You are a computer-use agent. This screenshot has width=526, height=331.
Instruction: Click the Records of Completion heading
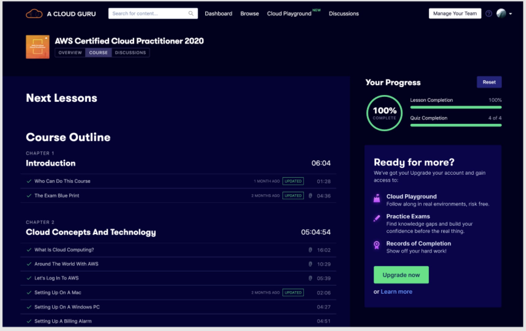pyautogui.click(x=418, y=243)
